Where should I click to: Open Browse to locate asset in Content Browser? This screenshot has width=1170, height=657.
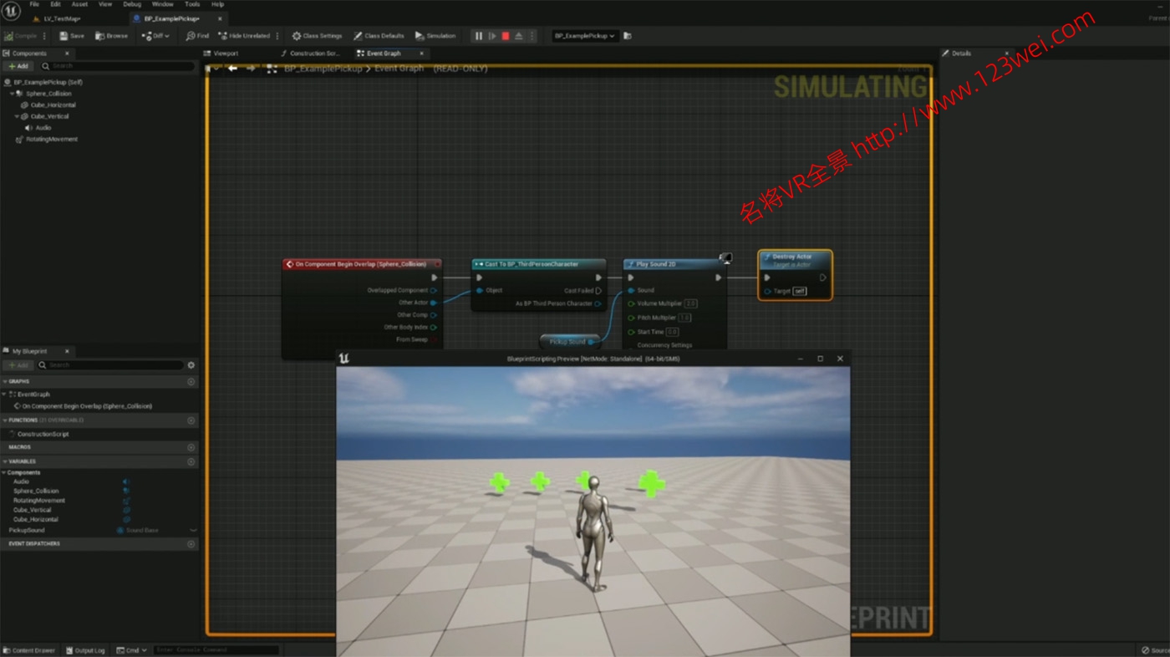(112, 36)
